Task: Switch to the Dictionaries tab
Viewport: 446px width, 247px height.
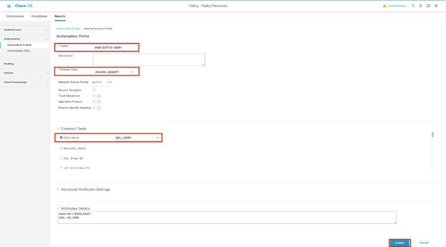Action: point(15,16)
